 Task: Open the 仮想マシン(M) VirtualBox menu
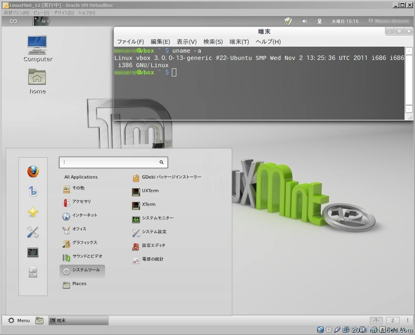point(17,13)
